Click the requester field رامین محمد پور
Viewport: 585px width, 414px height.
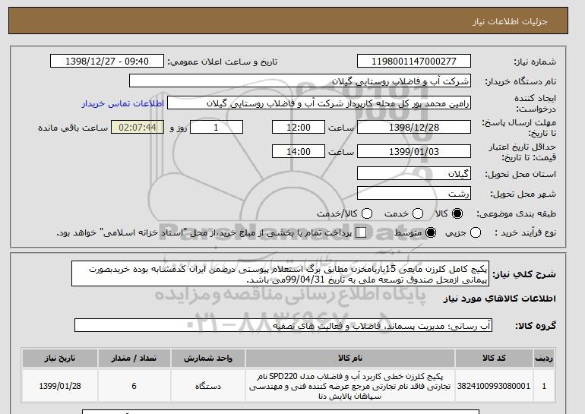point(319,103)
